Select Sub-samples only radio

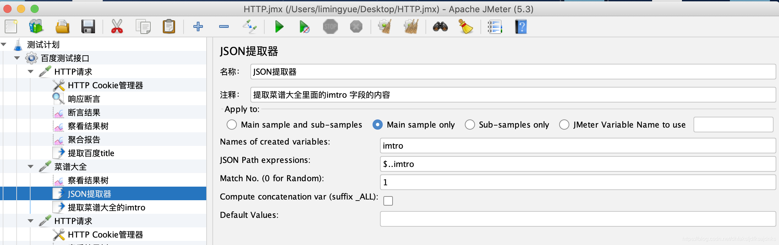coord(470,125)
